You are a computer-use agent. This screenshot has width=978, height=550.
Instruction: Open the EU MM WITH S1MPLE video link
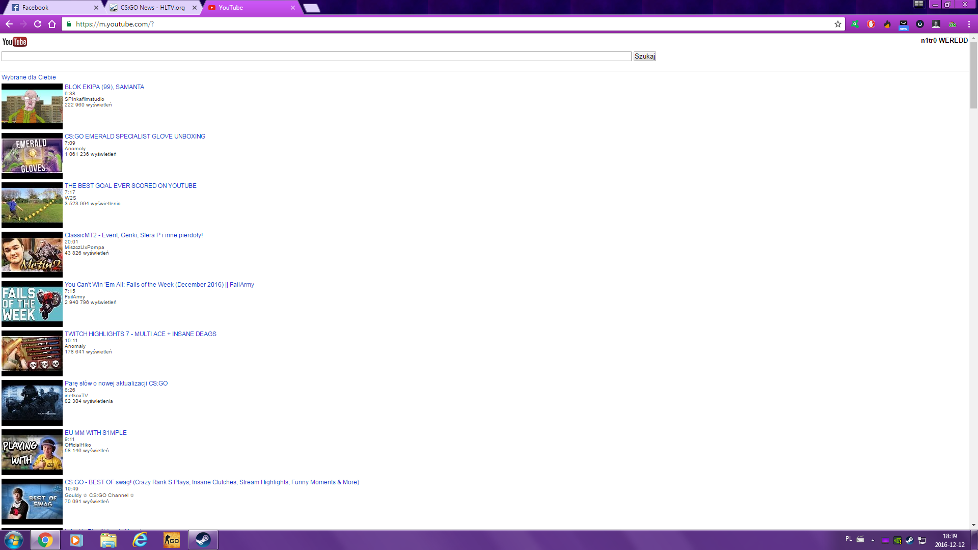pos(96,433)
